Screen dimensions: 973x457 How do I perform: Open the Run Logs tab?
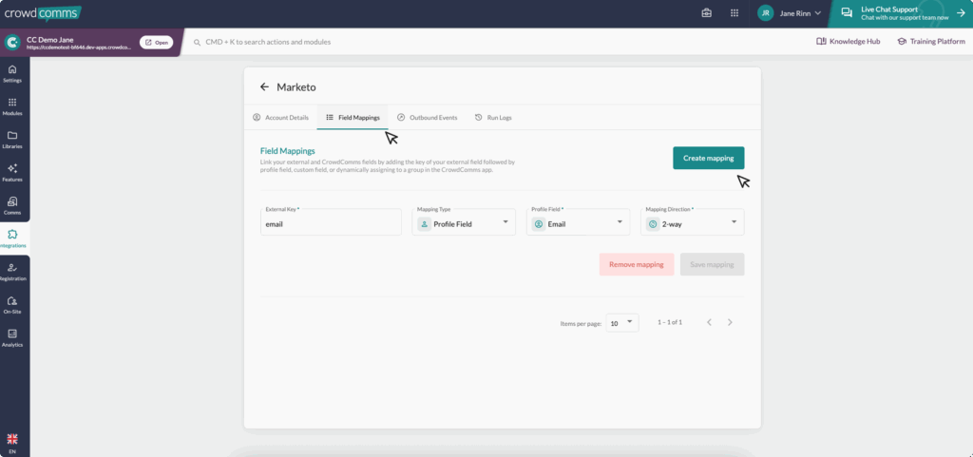[x=494, y=118]
